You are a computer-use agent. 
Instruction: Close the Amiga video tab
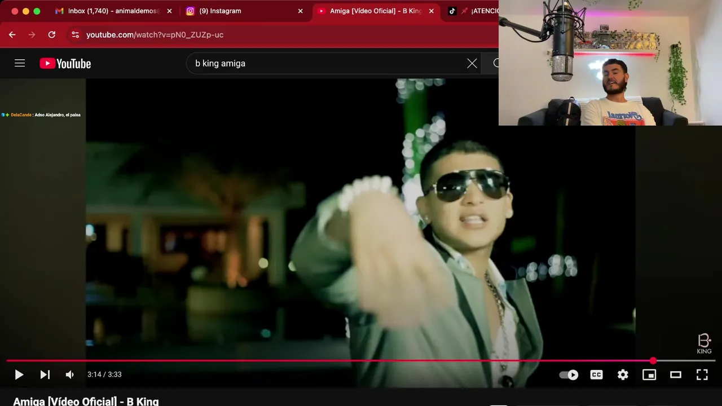click(431, 11)
